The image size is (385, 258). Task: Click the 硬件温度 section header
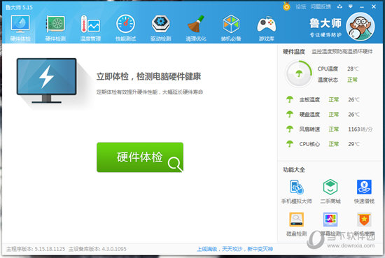(294, 52)
